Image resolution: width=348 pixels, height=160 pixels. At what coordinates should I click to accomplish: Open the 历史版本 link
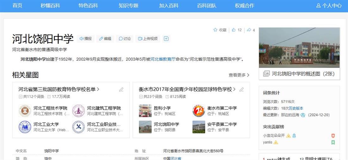pyautogui.click(x=296, y=108)
